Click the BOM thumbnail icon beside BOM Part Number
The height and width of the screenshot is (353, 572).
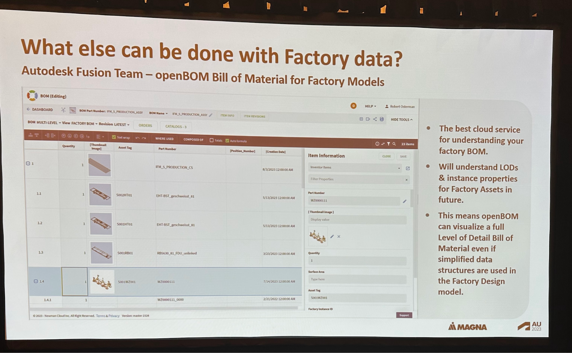pyautogui.click(x=73, y=110)
